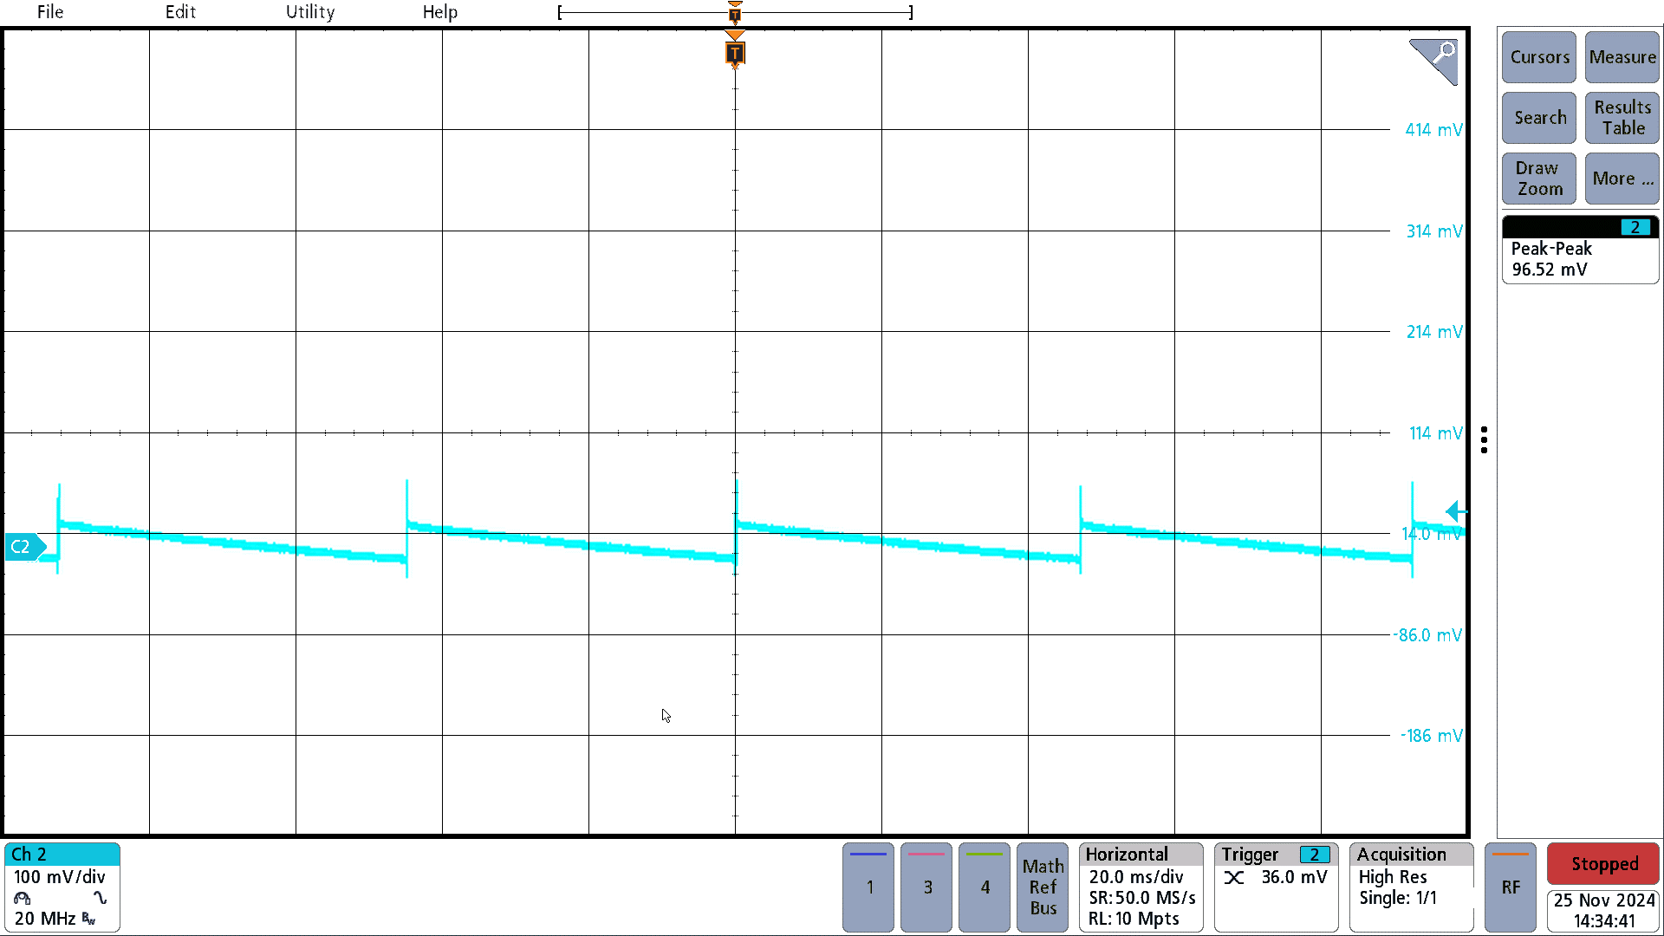The image size is (1664, 936).
Task: Click the Search button
Action: tap(1539, 118)
